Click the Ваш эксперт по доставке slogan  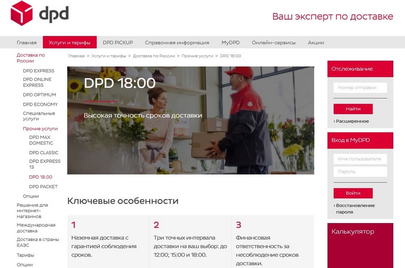[x=333, y=16]
